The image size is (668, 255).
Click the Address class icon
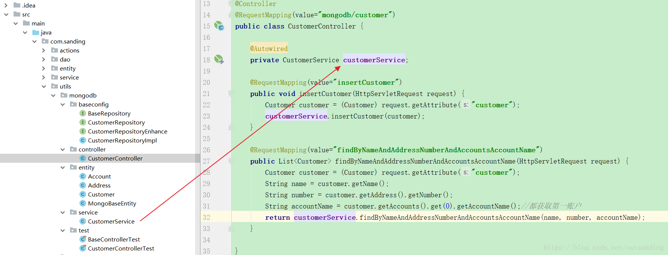tap(83, 185)
